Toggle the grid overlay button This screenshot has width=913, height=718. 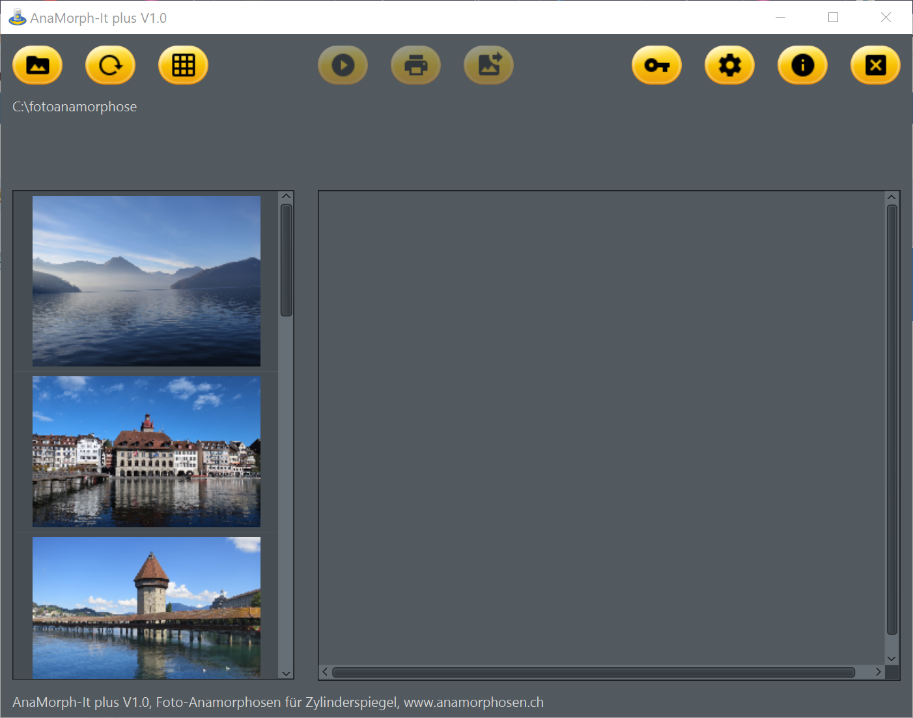[184, 65]
